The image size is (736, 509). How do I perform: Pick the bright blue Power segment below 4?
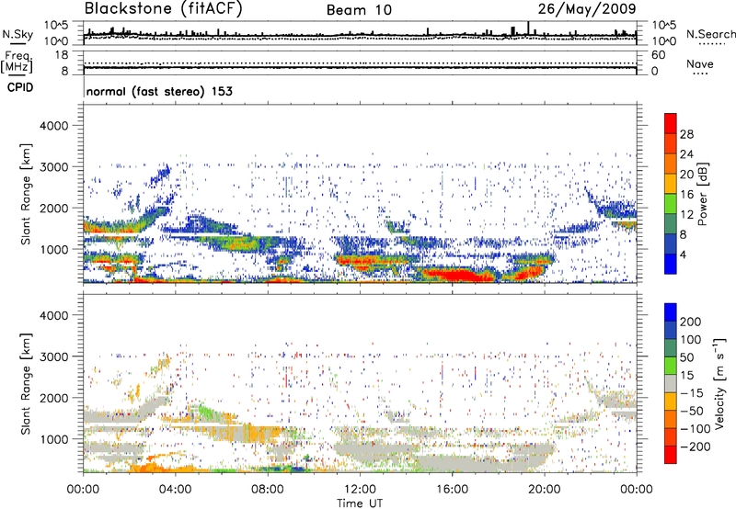pyautogui.click(x=671, y=264)
